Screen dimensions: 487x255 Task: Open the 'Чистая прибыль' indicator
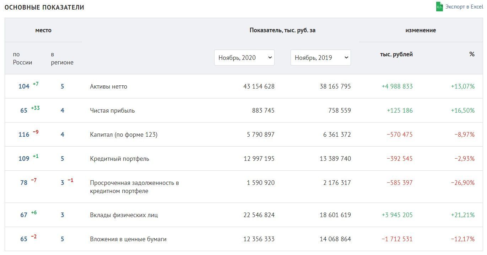(x=112, y=110)
